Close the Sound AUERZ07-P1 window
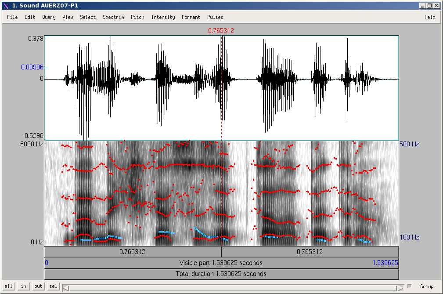The width and height of the screenshot is (443, 294). click(436, 6)
